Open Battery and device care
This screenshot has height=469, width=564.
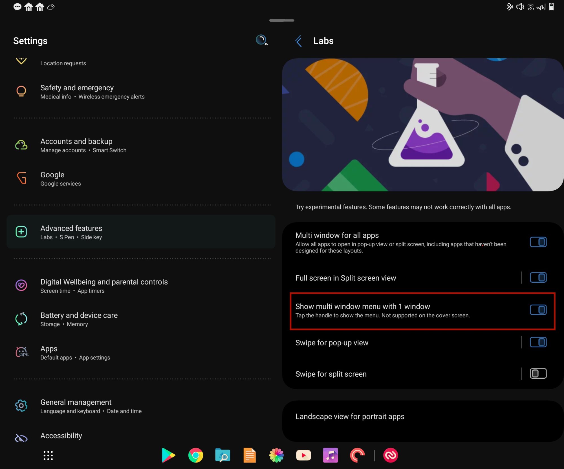click(x=141, y=319)
